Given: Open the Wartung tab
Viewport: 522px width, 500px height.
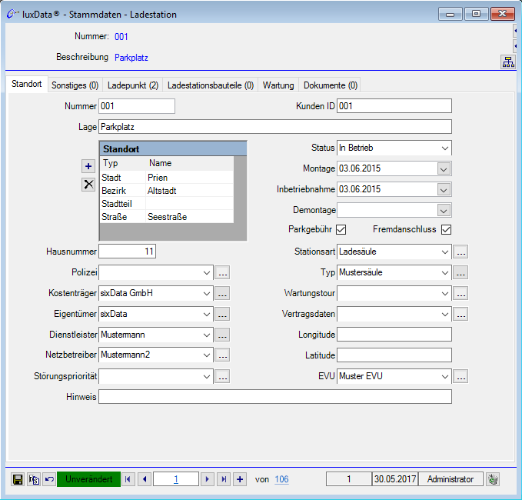Looking at the screenshot, I should 278,85.
